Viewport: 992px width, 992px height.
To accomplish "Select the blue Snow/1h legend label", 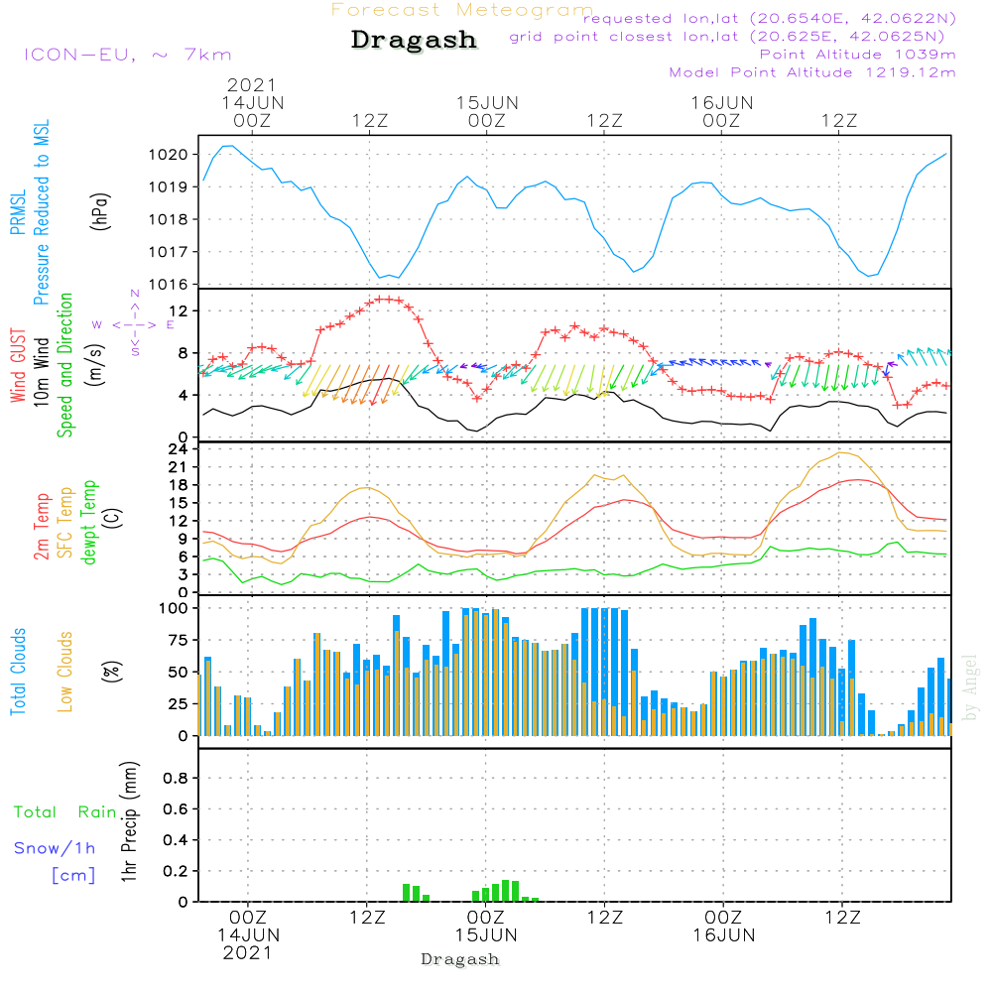I will (55, 848).
